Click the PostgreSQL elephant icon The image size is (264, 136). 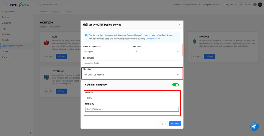[46, 77]
